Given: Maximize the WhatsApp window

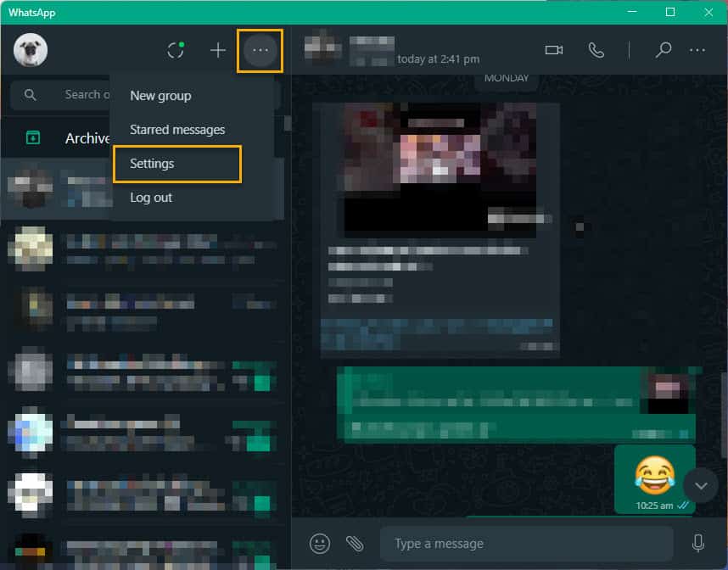Looking at the screenshot, I should [x=670, y=12].
